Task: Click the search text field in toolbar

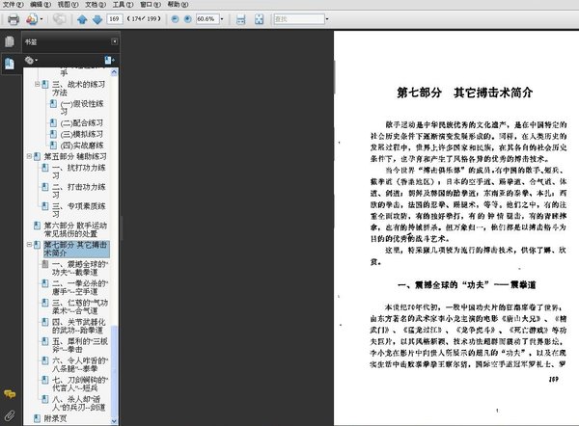Action: point(299,19)
